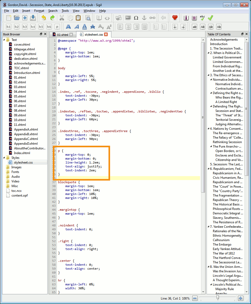Viewport: 251px width, 304px height.
Task: Collapse the Text folder in Book Browser
Action: pyautogui.click(x=4, y=40)
